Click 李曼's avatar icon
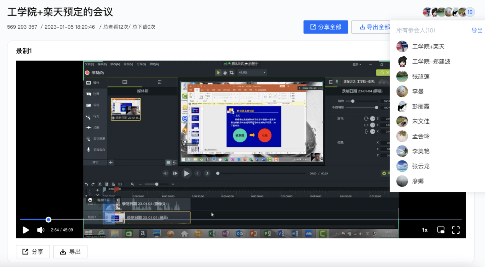Viewport: 485px width, 267px height. click(x=402, y=91)
